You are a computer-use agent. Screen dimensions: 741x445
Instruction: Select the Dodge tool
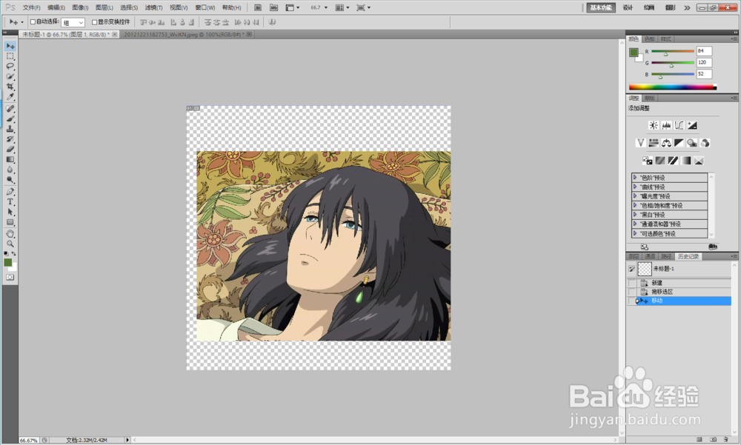coord(10,179)
